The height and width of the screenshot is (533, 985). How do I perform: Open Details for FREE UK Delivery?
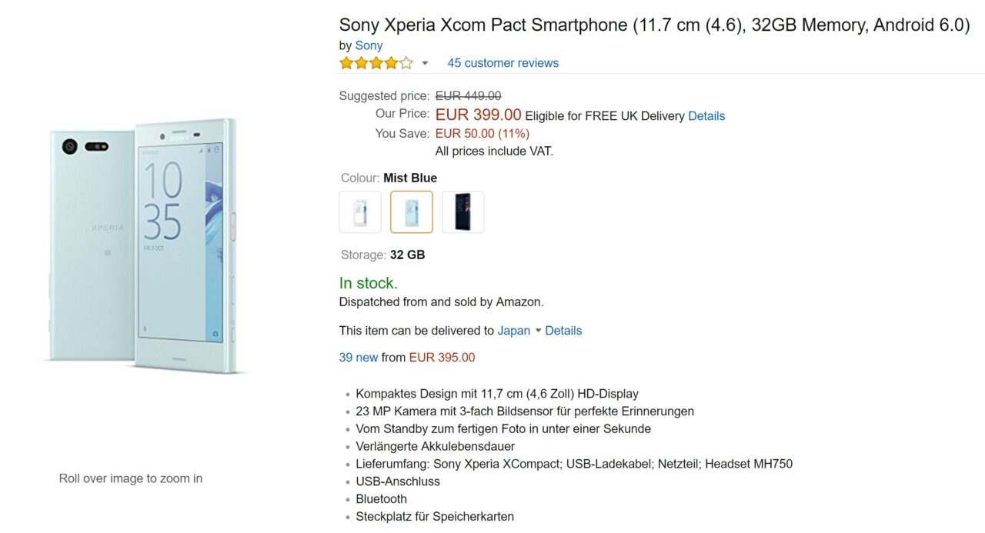coord(706,116)
